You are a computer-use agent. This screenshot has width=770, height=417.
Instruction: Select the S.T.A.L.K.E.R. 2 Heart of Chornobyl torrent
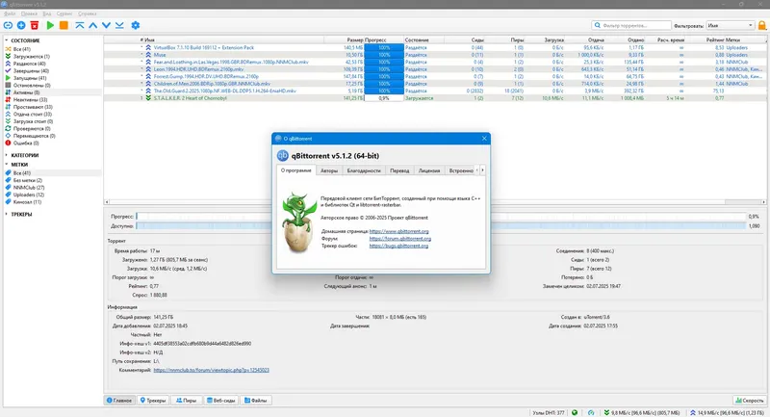coord(435,98)
